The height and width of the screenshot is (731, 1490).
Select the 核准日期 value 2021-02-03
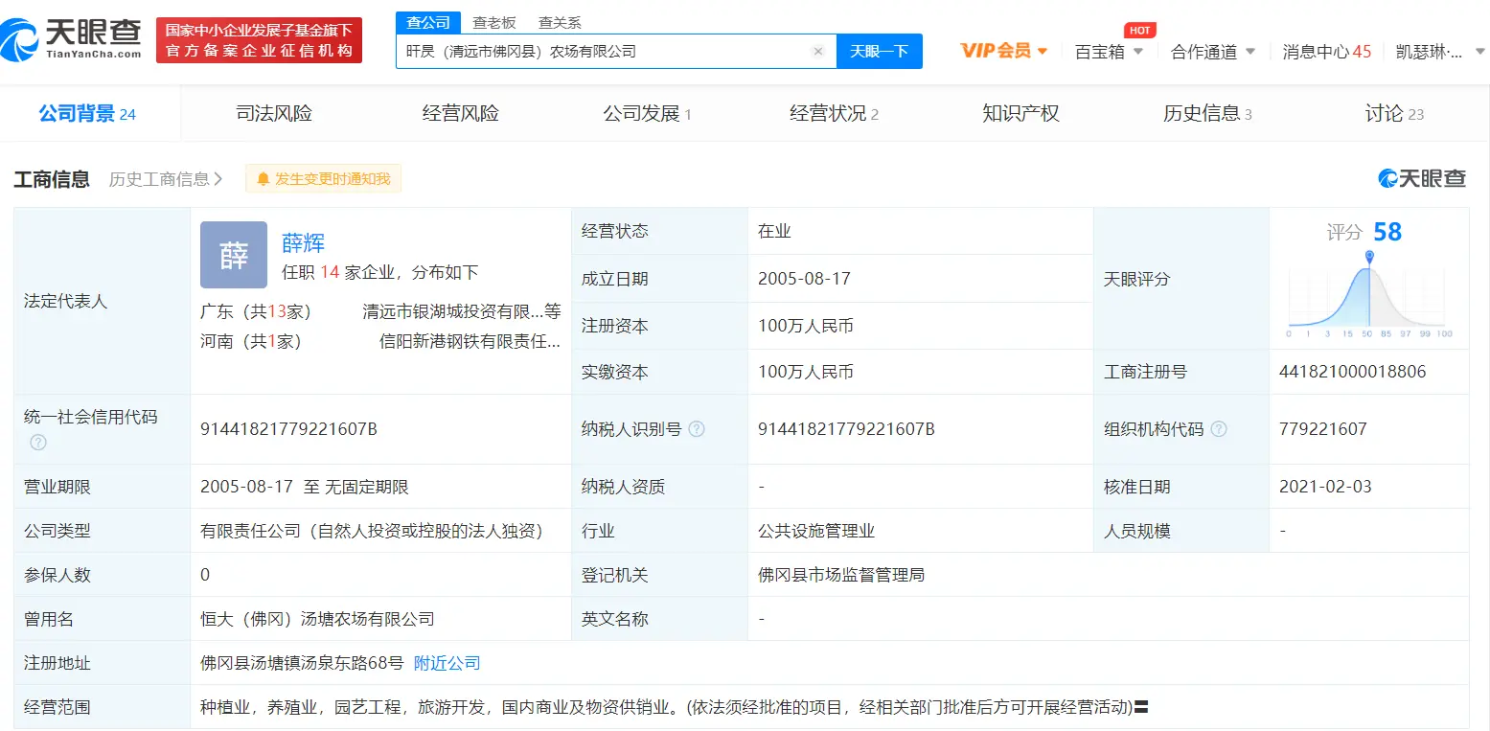click(1325, 487)
